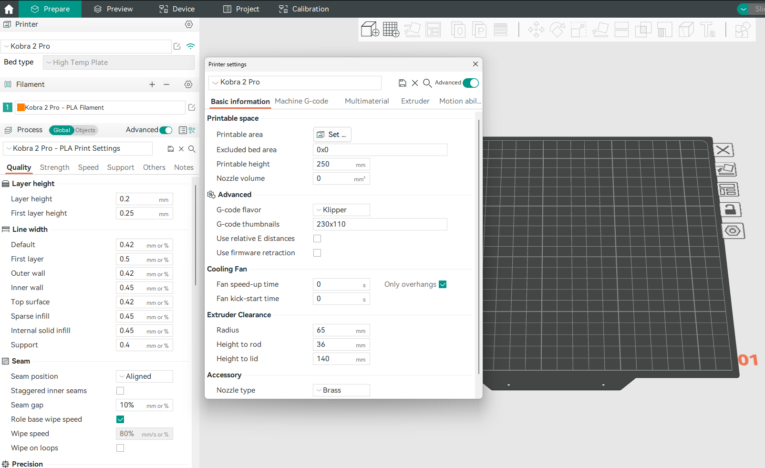Search process settings in the sidebar

(x=192, y=149)
